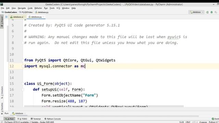Open the Tools menu
The image size is (219, 123).
pos(52,8)
